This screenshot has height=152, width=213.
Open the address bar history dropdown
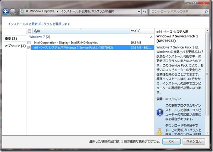click(x=139, y=12)
